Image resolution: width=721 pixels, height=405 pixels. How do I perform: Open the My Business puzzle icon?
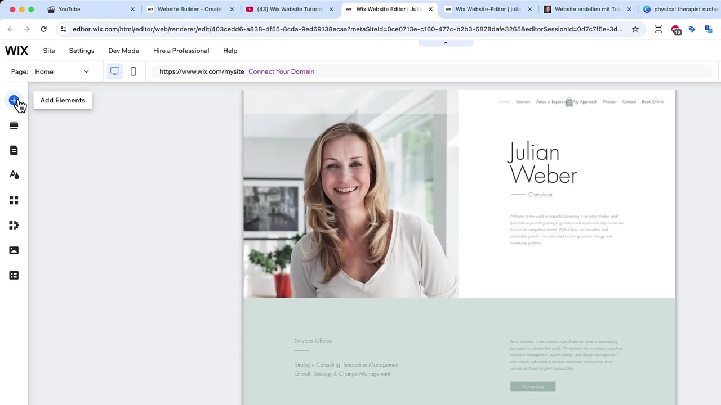pos(14,225)
